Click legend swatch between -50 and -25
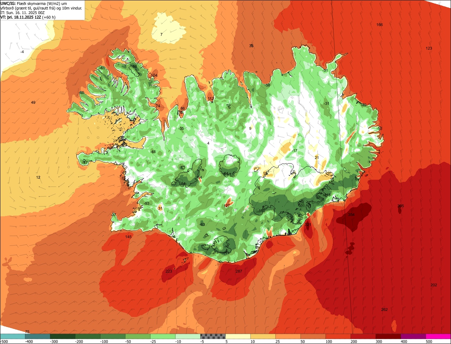The width and height of the screenshot is (451, 344). coord(137,336)
